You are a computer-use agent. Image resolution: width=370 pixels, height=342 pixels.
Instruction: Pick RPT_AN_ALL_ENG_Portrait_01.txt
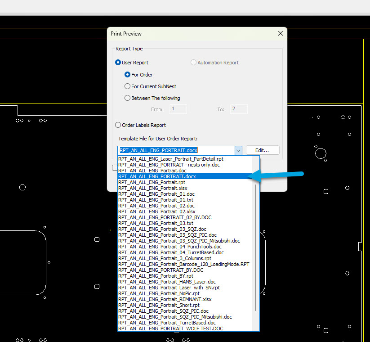coord(185,200)
